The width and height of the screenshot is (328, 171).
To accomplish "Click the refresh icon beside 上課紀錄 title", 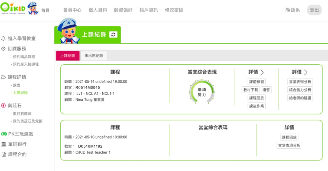I will click(x=113, y=34).
